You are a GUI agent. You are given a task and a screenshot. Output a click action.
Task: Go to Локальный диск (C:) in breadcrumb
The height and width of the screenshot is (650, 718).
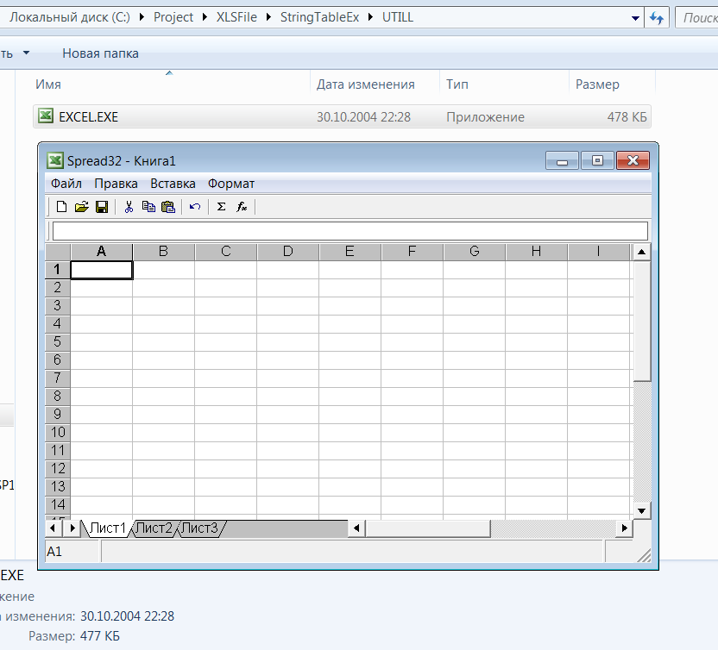[70, 17]
